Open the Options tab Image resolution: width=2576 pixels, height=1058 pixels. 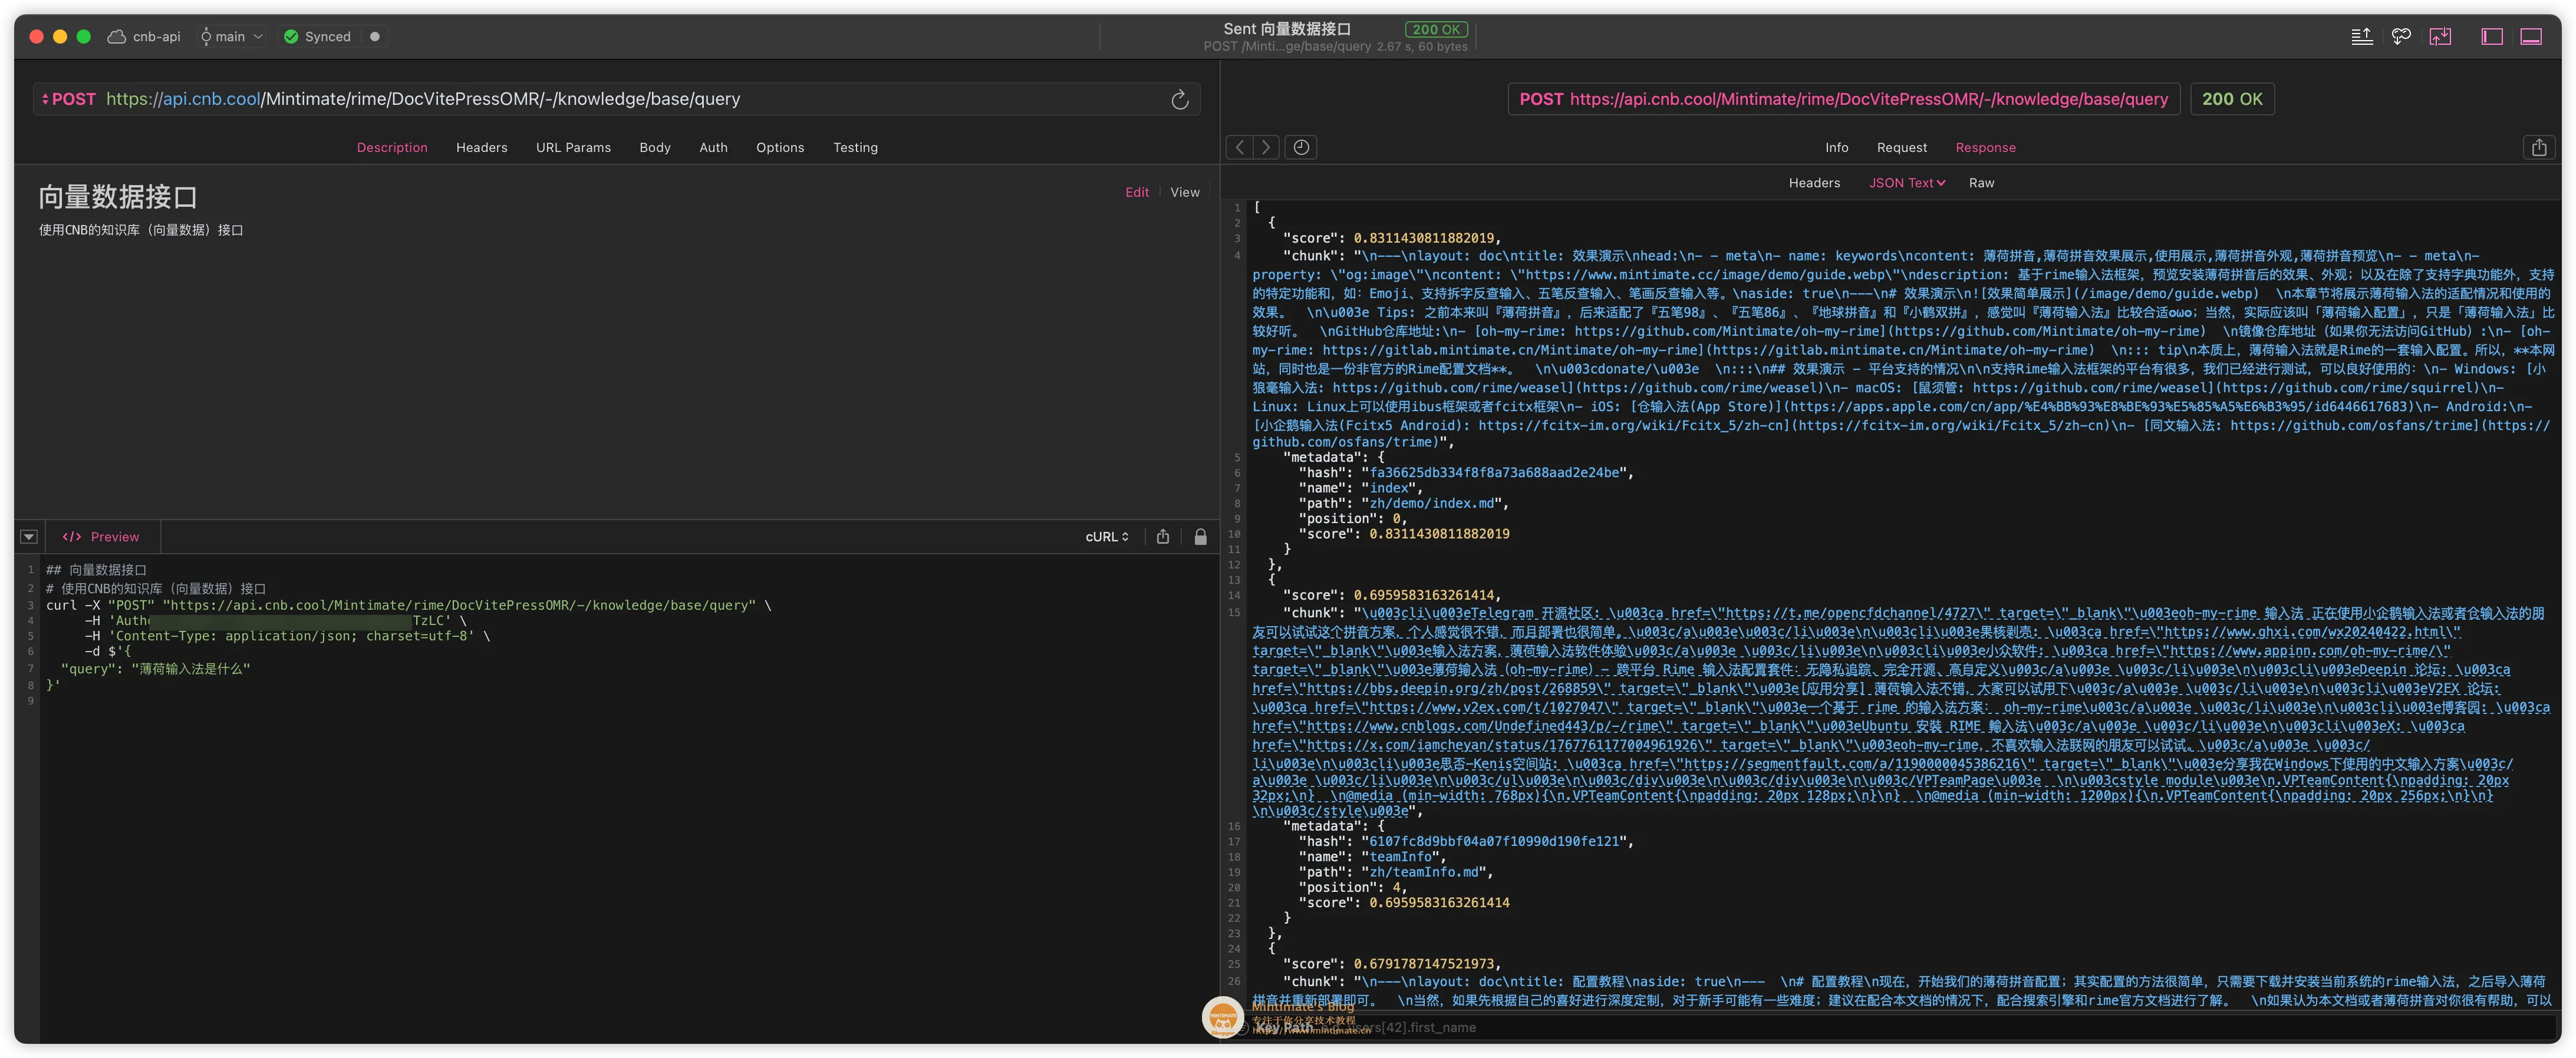click(780, 147)
